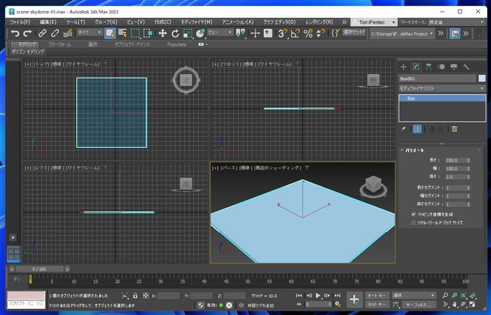
Task: Open the selection filter dropdown
Action: [x=90, y=33]
